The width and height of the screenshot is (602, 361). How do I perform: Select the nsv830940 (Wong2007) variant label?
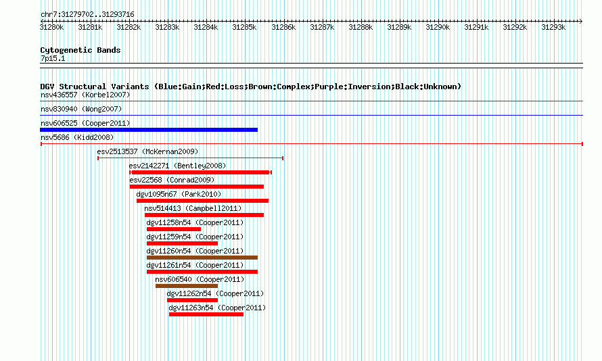pos(81,109)
